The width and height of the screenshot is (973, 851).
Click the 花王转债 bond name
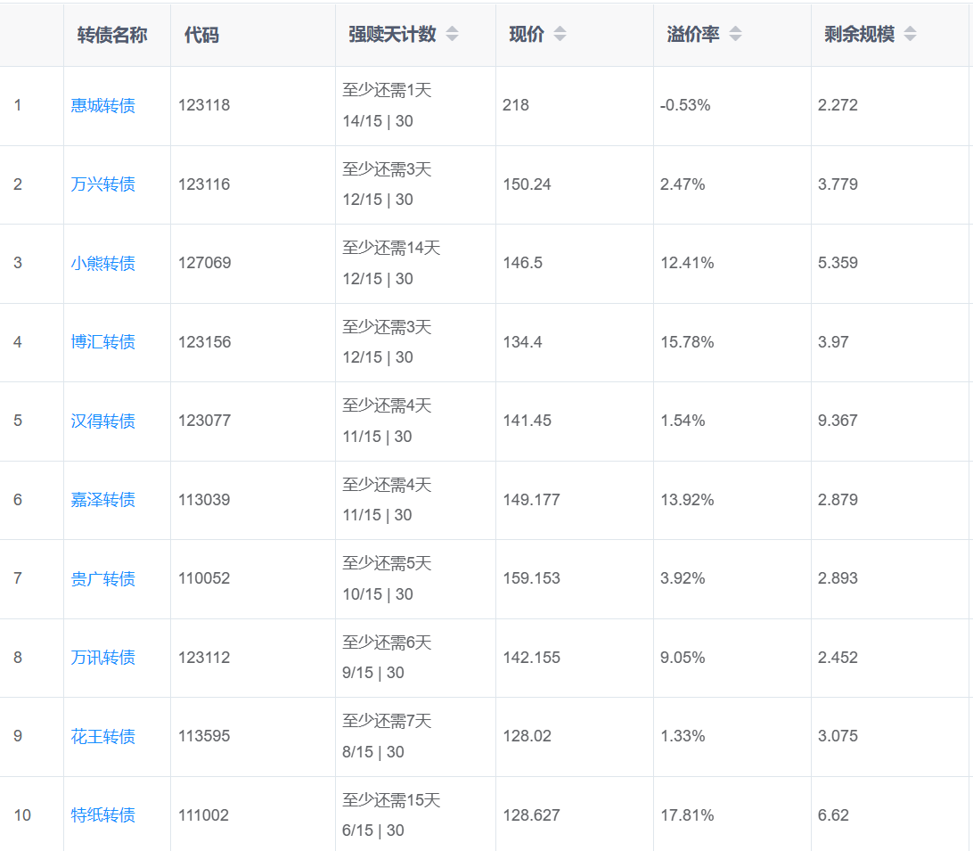103,737
